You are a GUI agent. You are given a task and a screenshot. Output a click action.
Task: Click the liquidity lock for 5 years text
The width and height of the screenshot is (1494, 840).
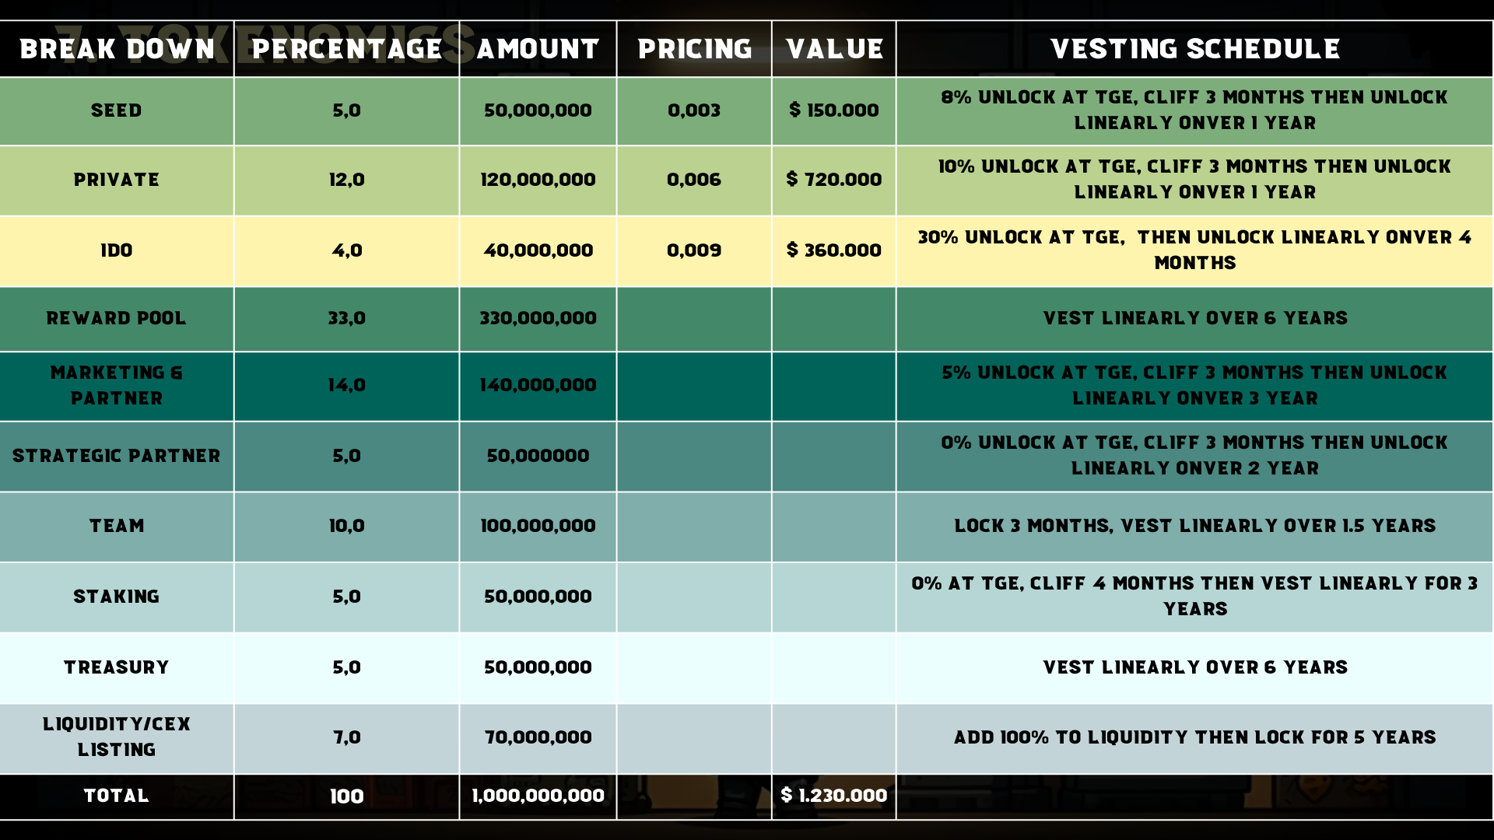1194,737
